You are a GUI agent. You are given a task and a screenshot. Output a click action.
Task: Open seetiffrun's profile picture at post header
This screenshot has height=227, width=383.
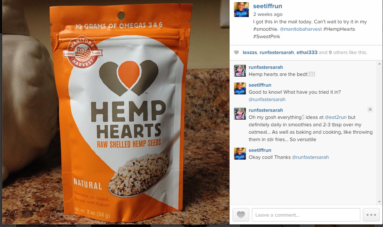pyautogui.click(x=241, y=10)
